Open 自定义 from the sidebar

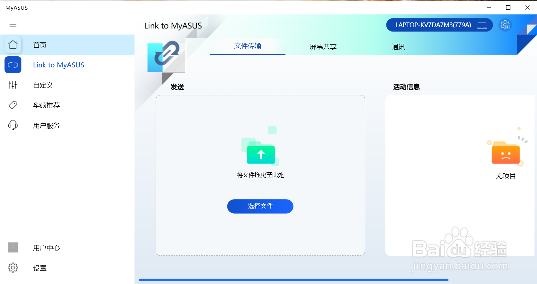click(67, 85)
